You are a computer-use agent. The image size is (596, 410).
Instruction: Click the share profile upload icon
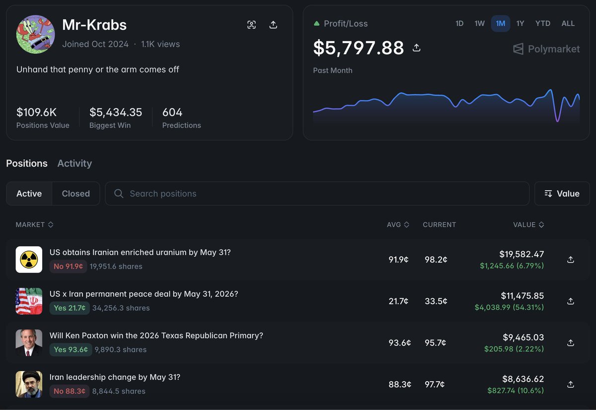point(273,25)
